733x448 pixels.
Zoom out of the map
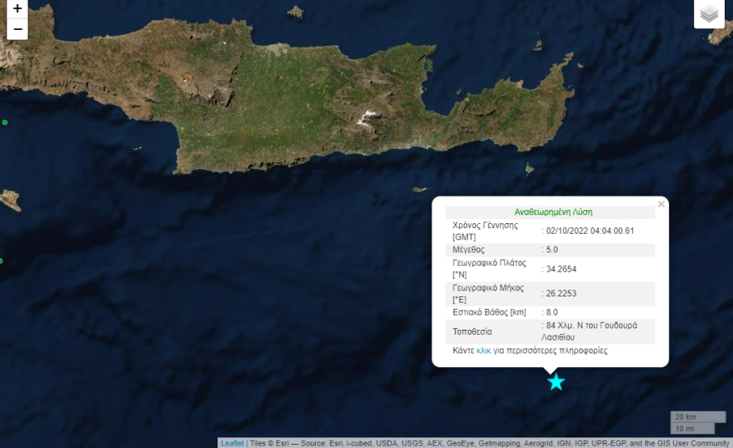(17, 29)
